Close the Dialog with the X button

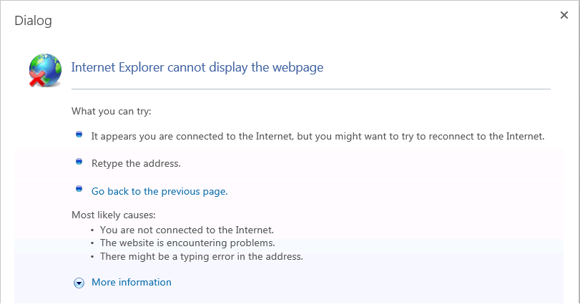[x=564, y=15]
